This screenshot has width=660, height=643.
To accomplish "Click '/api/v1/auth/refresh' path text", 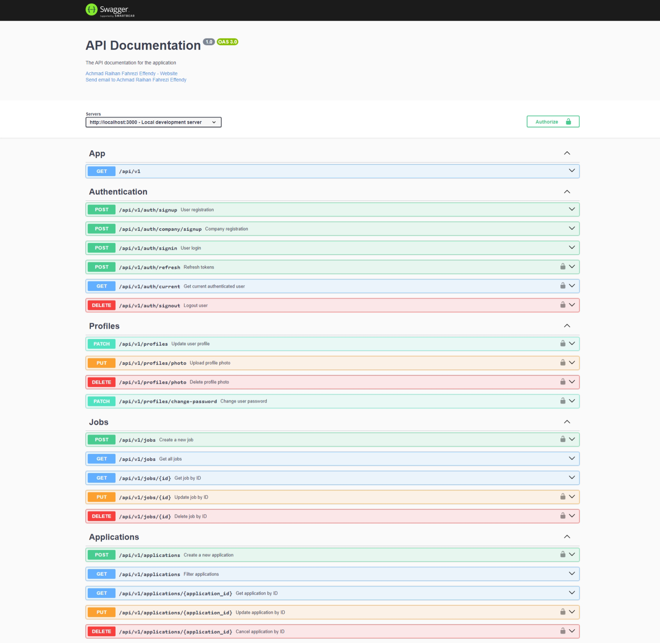I will click(149, 267).
